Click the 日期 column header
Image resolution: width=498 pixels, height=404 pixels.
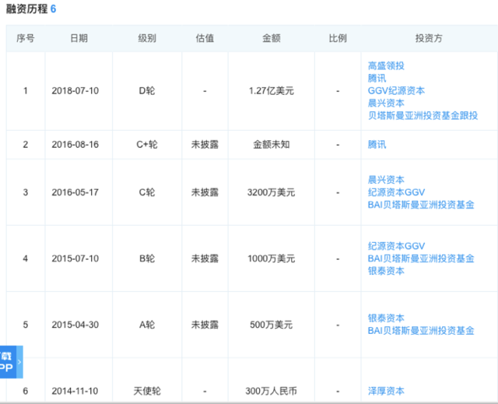pyautogui.click(x=79, y=38)
